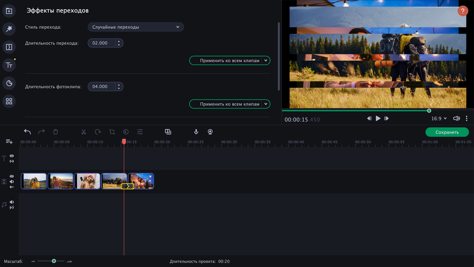474x267 pixels.
Task: Open preview more options menu
Action: pos(467,119)
